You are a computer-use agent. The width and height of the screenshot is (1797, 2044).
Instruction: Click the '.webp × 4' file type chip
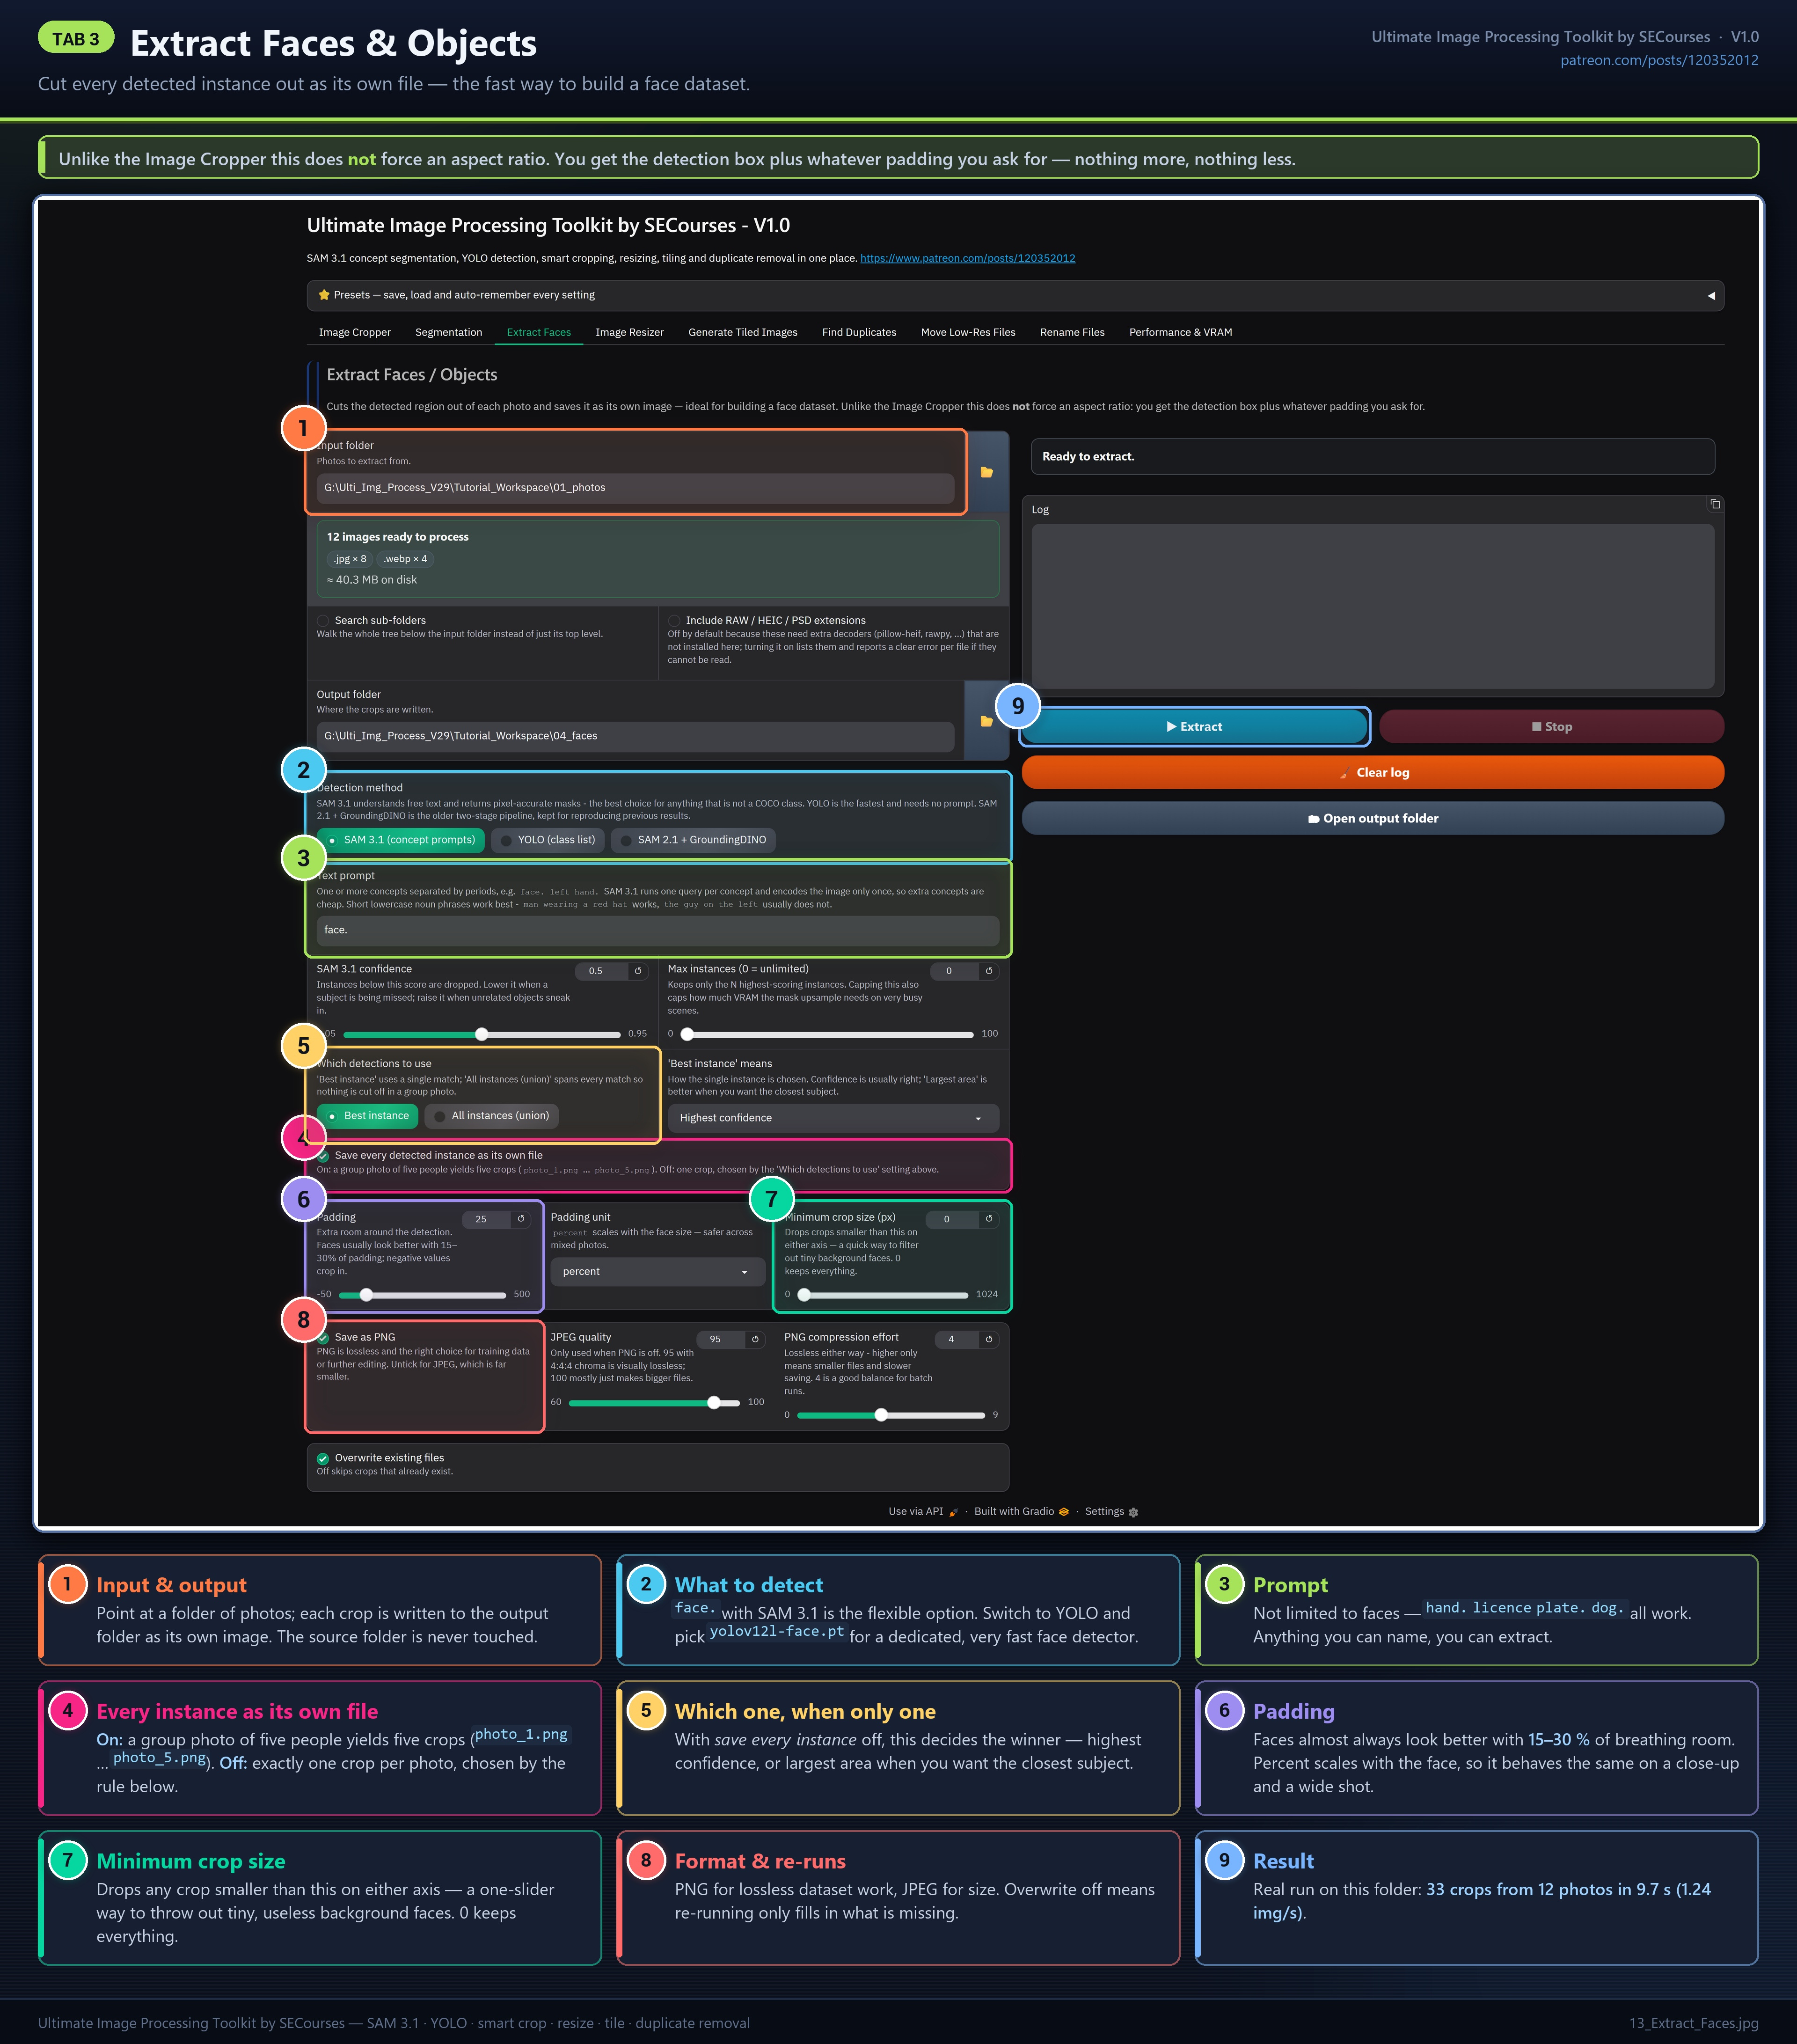click(x=405, y=560)
